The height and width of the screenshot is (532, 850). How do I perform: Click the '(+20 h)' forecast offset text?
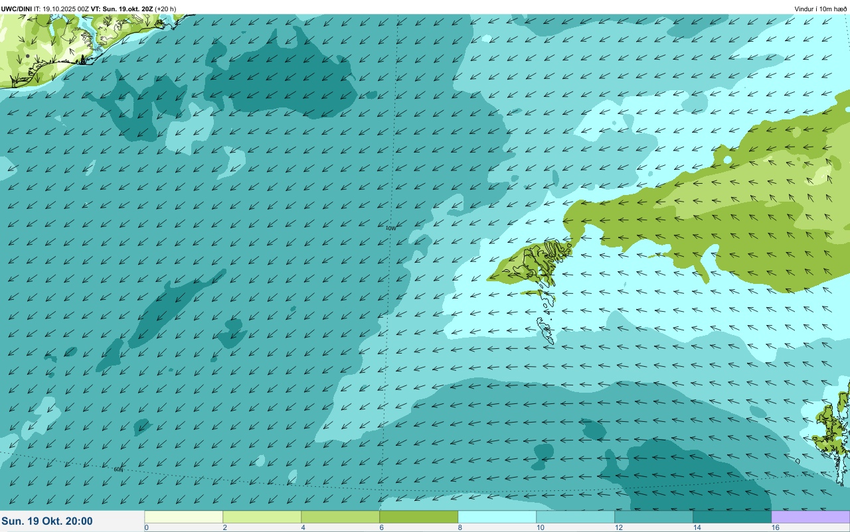tap(165, 9)
